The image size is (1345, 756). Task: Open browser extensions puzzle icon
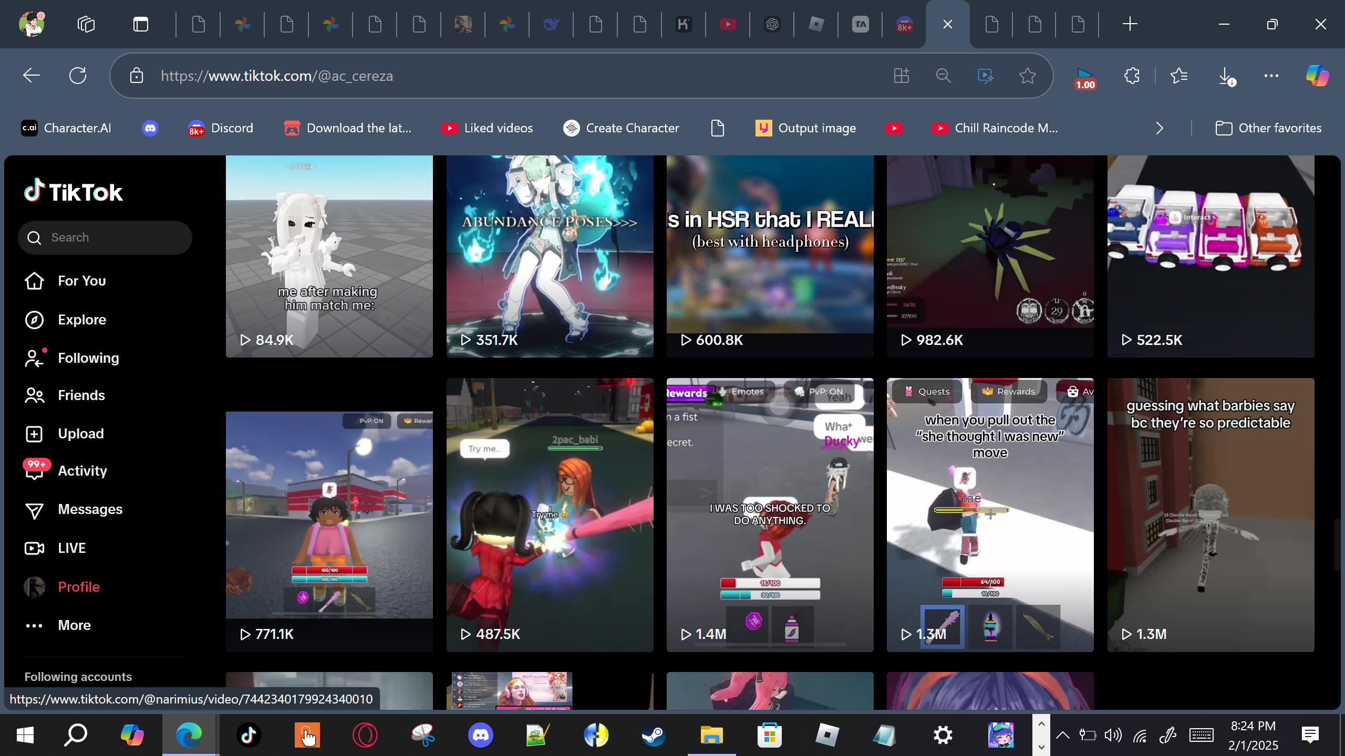tap(1132, 76)
